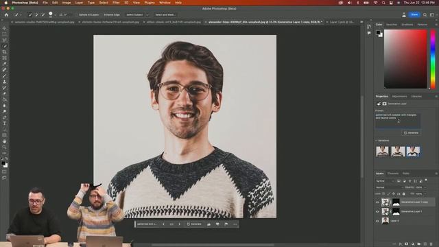Select the Brush tool
The width and height of the screenshot is (439, 247).
click(4, 76)
